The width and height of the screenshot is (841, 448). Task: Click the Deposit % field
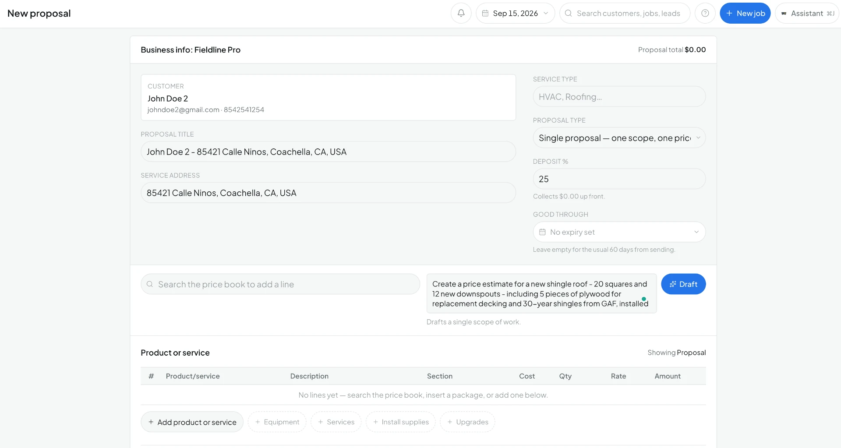(x=619, y=179)
